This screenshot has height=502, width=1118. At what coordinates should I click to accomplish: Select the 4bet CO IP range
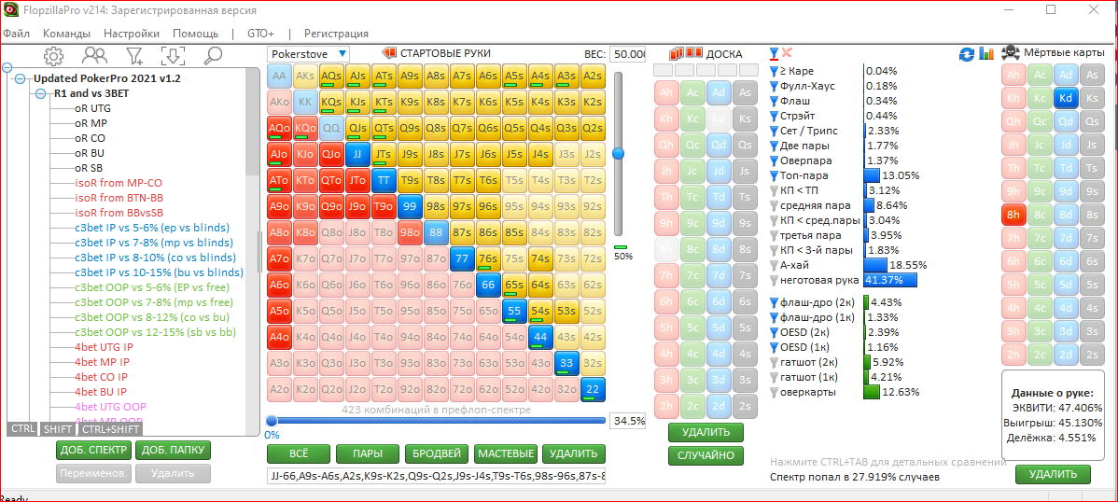point(101,377)
